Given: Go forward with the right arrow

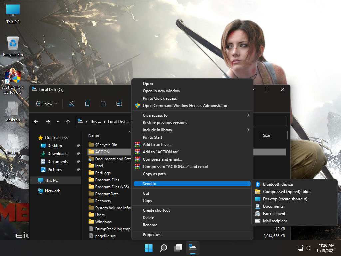Looking at the screenshot, I should click(x=48, y=122).
